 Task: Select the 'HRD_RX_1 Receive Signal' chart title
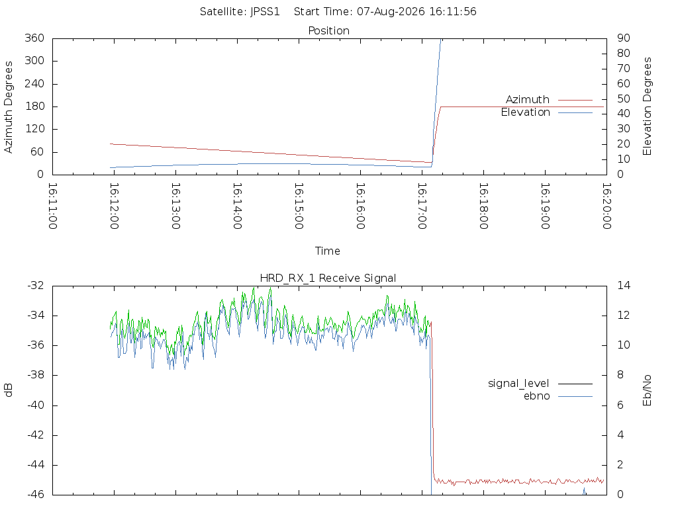[328, 278]
